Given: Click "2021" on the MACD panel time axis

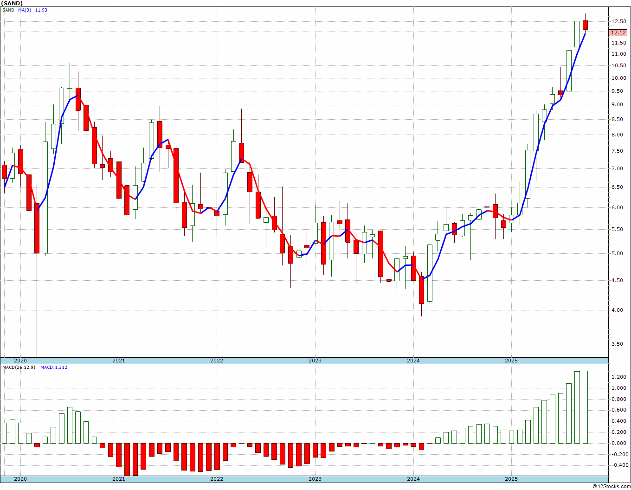Looking at the screenshot, I should pyautogui.click(x=118, y=479).
